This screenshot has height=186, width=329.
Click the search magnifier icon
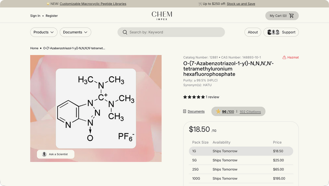[125, 32]
